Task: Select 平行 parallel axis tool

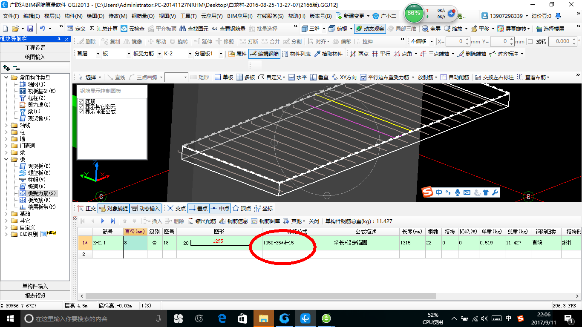Action: (x=381, y=54)
